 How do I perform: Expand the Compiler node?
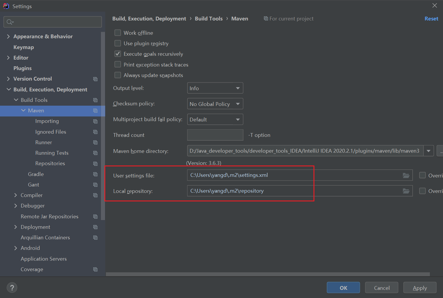(x=15, y=195)
